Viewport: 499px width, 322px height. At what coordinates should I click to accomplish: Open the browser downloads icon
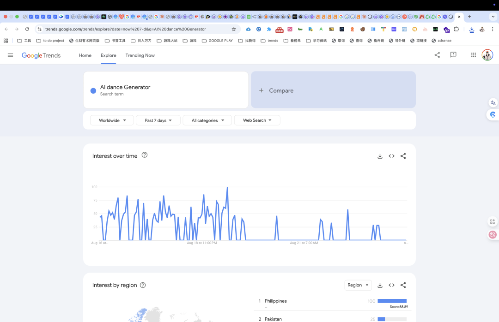[472, 29]
